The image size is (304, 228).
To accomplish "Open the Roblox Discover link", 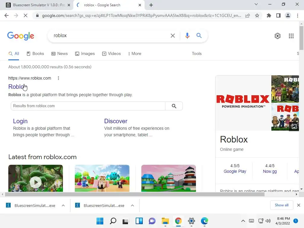I will pyautogui.click(x=116, y=121).
